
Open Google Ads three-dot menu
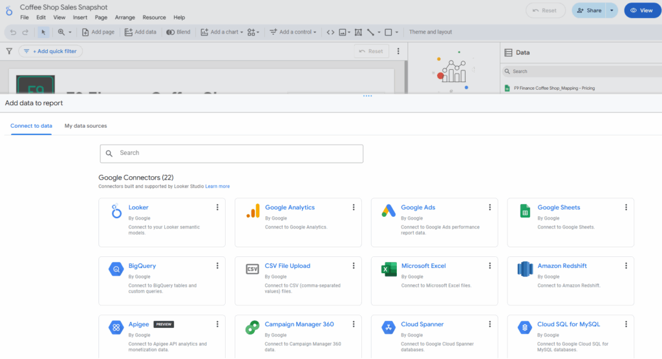[490, 207]
